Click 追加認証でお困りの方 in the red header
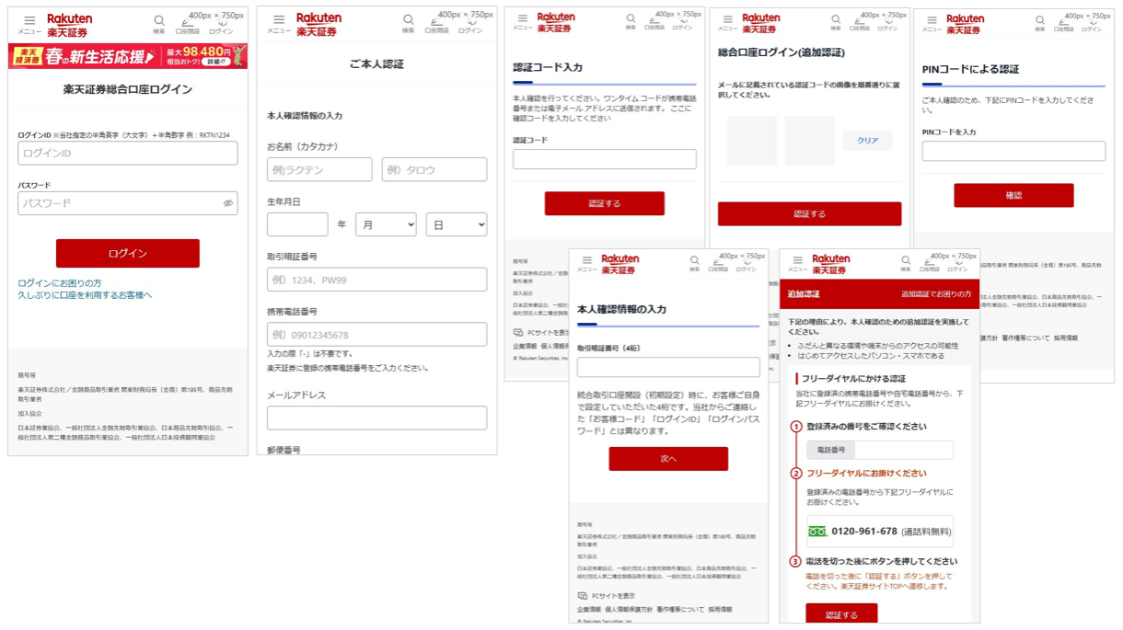Image resolution: width=1123 pixels, height=630 pixels. point(935,294)
